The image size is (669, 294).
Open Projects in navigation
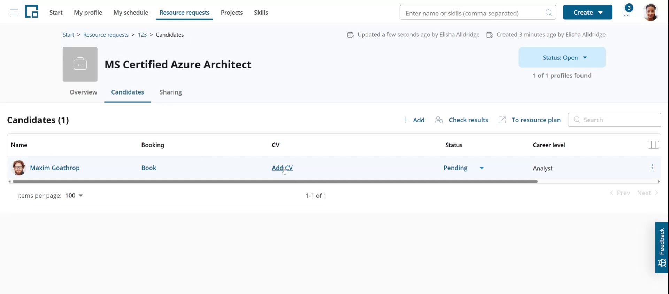tap(232, 13)
